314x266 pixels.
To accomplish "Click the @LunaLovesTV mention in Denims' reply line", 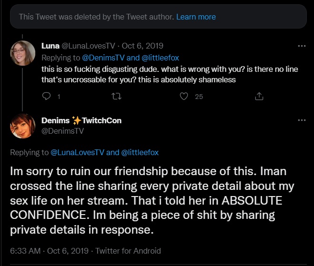I will 77,152.
